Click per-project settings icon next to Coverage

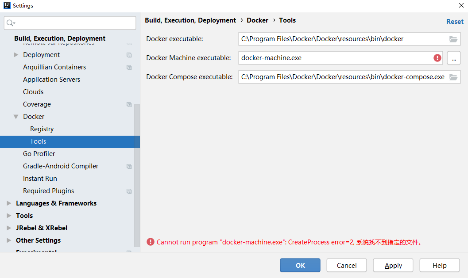point(128,104)
